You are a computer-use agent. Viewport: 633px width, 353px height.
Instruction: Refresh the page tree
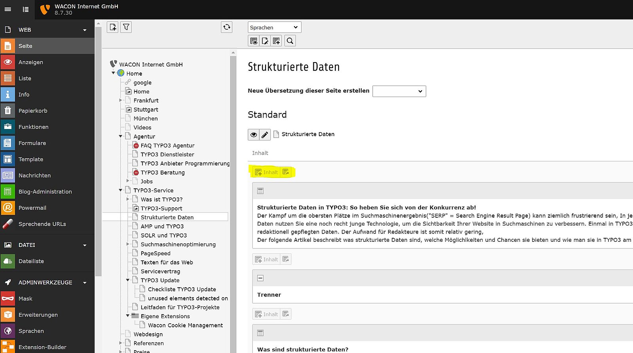(227, 27)
